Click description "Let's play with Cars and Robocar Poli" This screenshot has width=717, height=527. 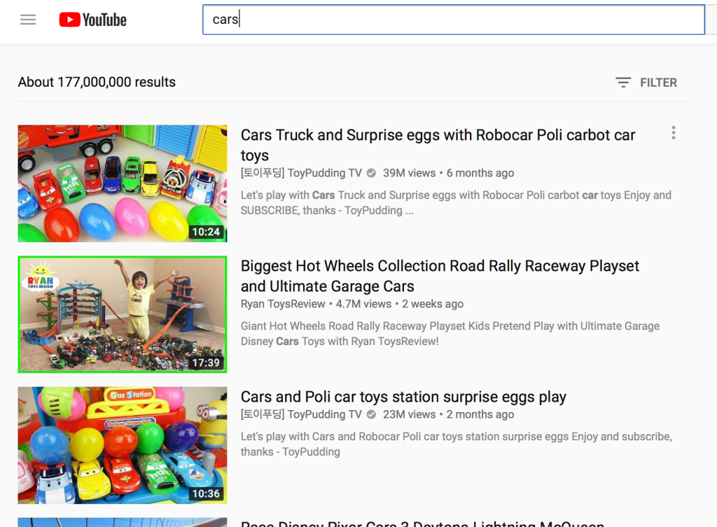[457, 444]
